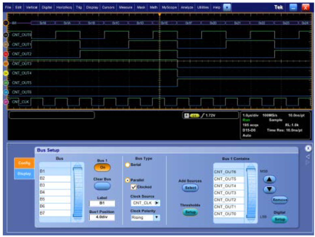This screenshot has width=315, height=237.
Task: Open the Clock Polarity dropdown
Action: click(x=146, y=218)
